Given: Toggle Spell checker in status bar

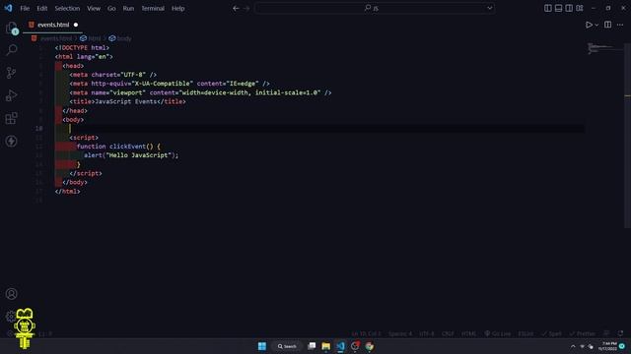Looking at the screenshot, I should click(x=551, y=333).
